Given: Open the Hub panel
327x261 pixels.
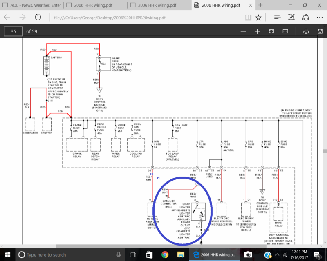Looking at the screenshot, I should pyautogui.click(x=277, y=18).
